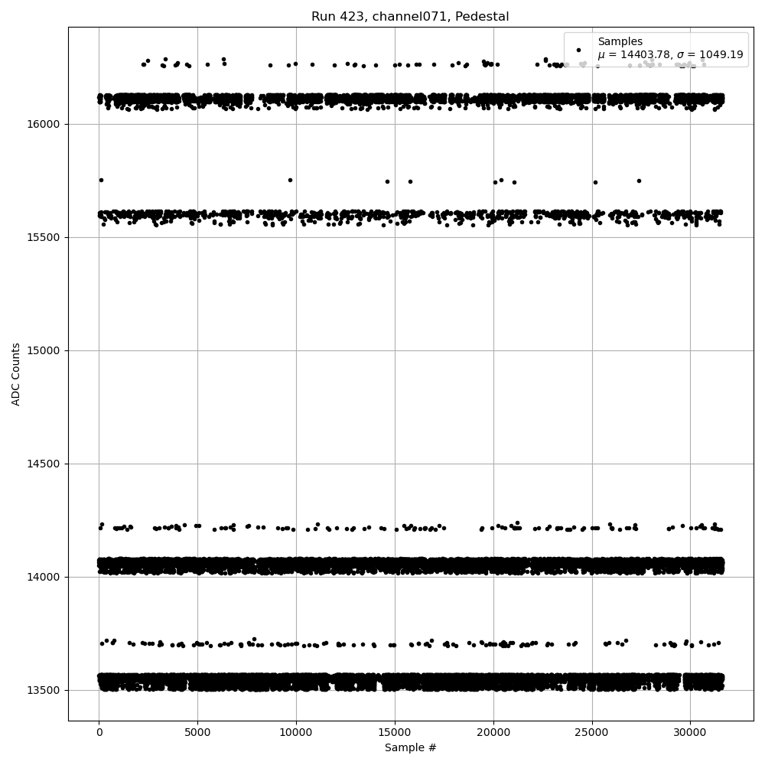Click the 'Sample #' x-axis label
This screenshot has width=765, height=765.
point(410,747)
